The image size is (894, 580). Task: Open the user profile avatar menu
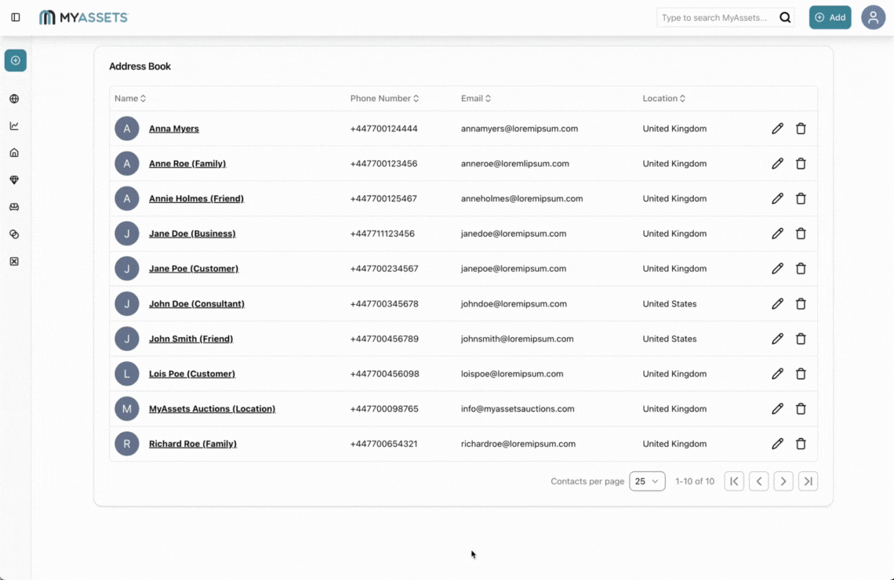point(873,16)
